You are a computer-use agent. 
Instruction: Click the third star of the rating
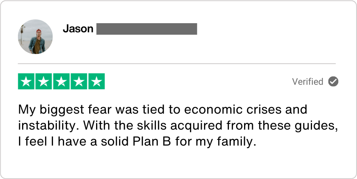click(61, 81)
